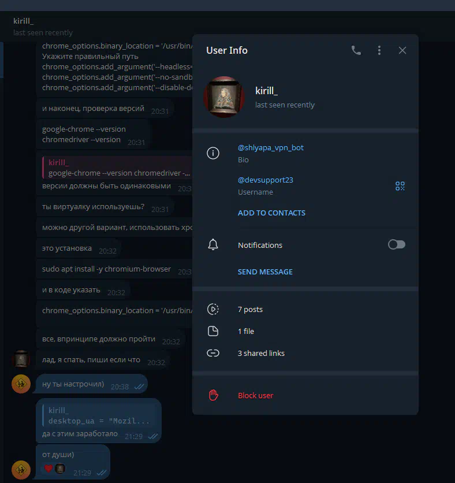Viewport: 455px width, 483px height.
Task: View kirill_ profile photo
Action: pos(224,97)
